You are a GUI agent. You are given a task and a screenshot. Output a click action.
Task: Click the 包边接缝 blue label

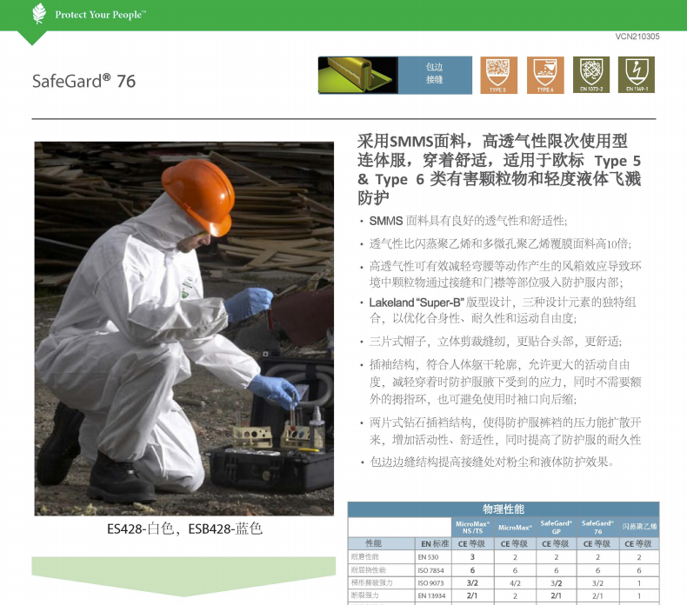click(435, 75)
